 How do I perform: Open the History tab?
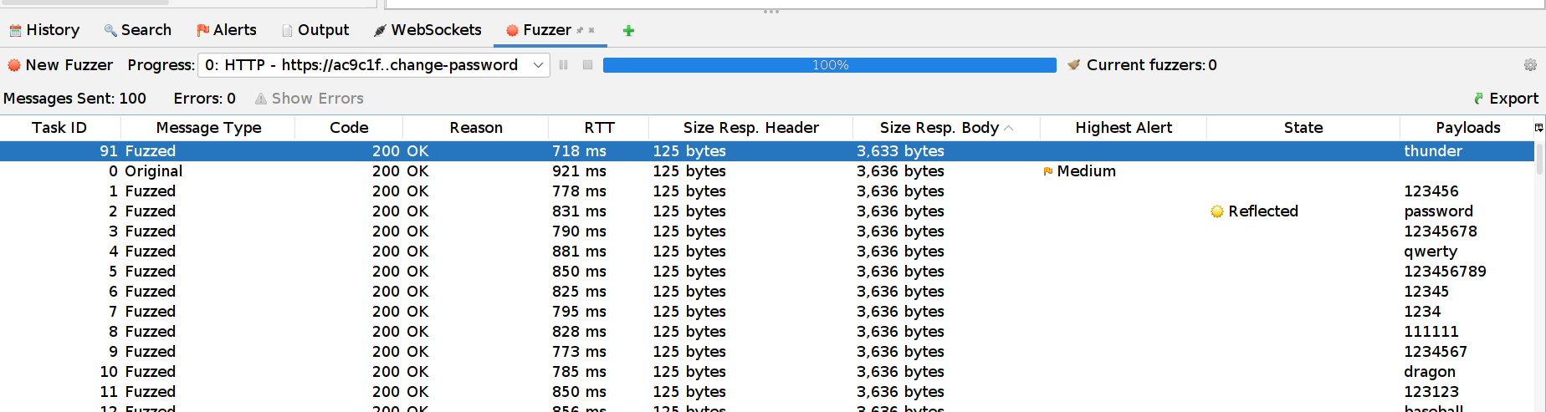44,30
